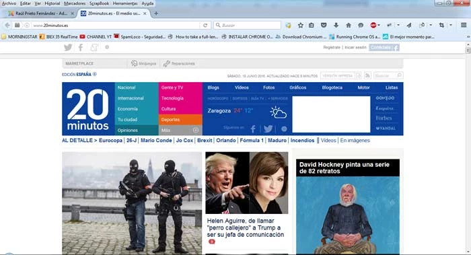Image resolution: width=471 pixels, height=255 pixels.
Task: Open the David Hockney portraits feature
Action: pyautogui.click(x=348, y=207)
